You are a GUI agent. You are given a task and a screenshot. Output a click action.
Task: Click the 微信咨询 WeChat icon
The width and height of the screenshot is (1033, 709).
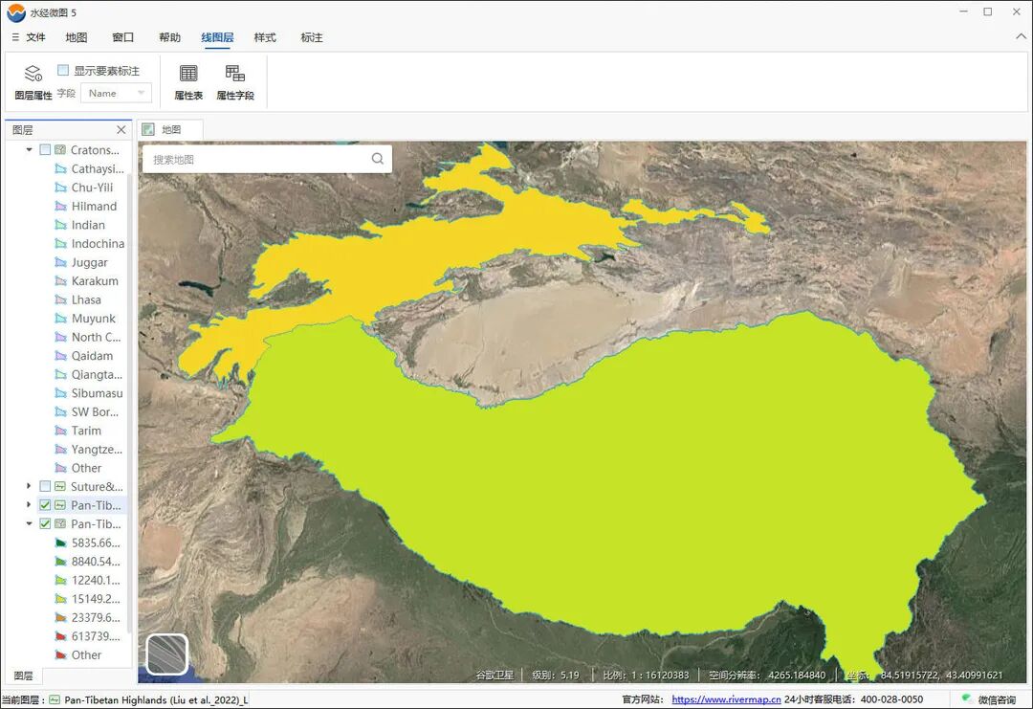coord(966,698)
